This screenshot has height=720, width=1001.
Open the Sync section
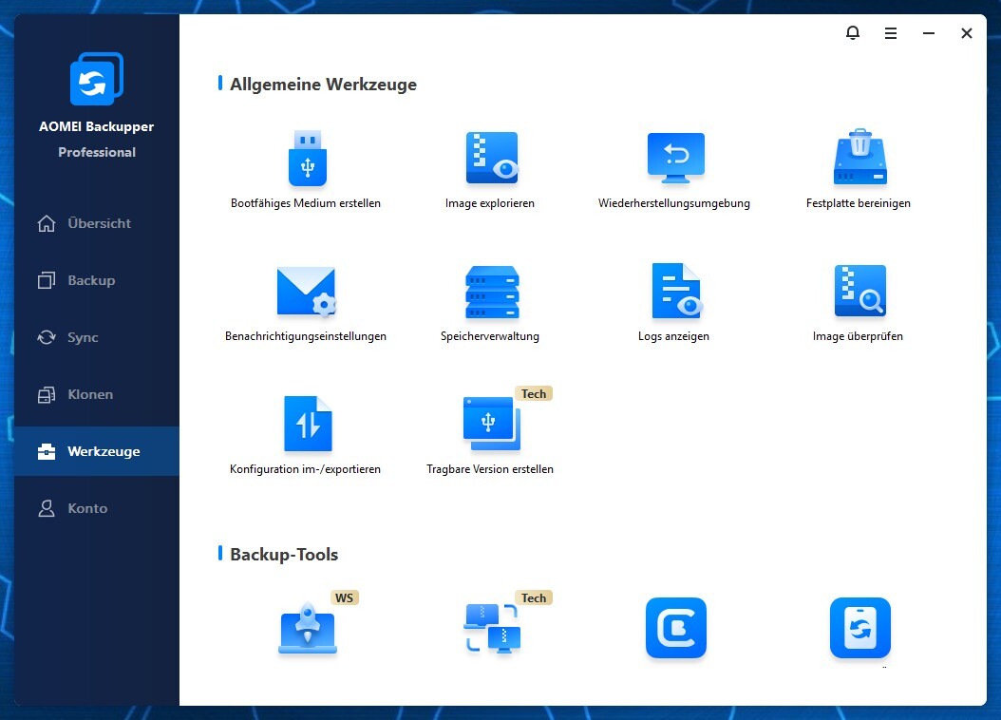click(x=82, y=337)
